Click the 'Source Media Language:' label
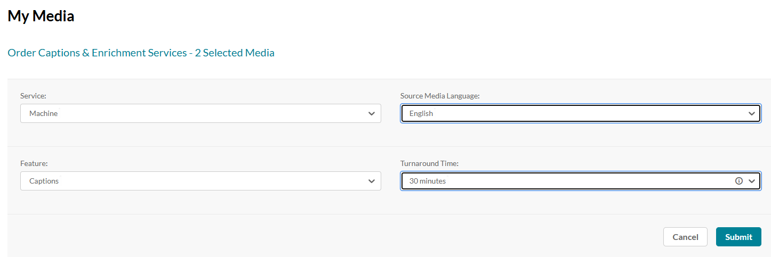771x257 pixels. tap(440, 96)
